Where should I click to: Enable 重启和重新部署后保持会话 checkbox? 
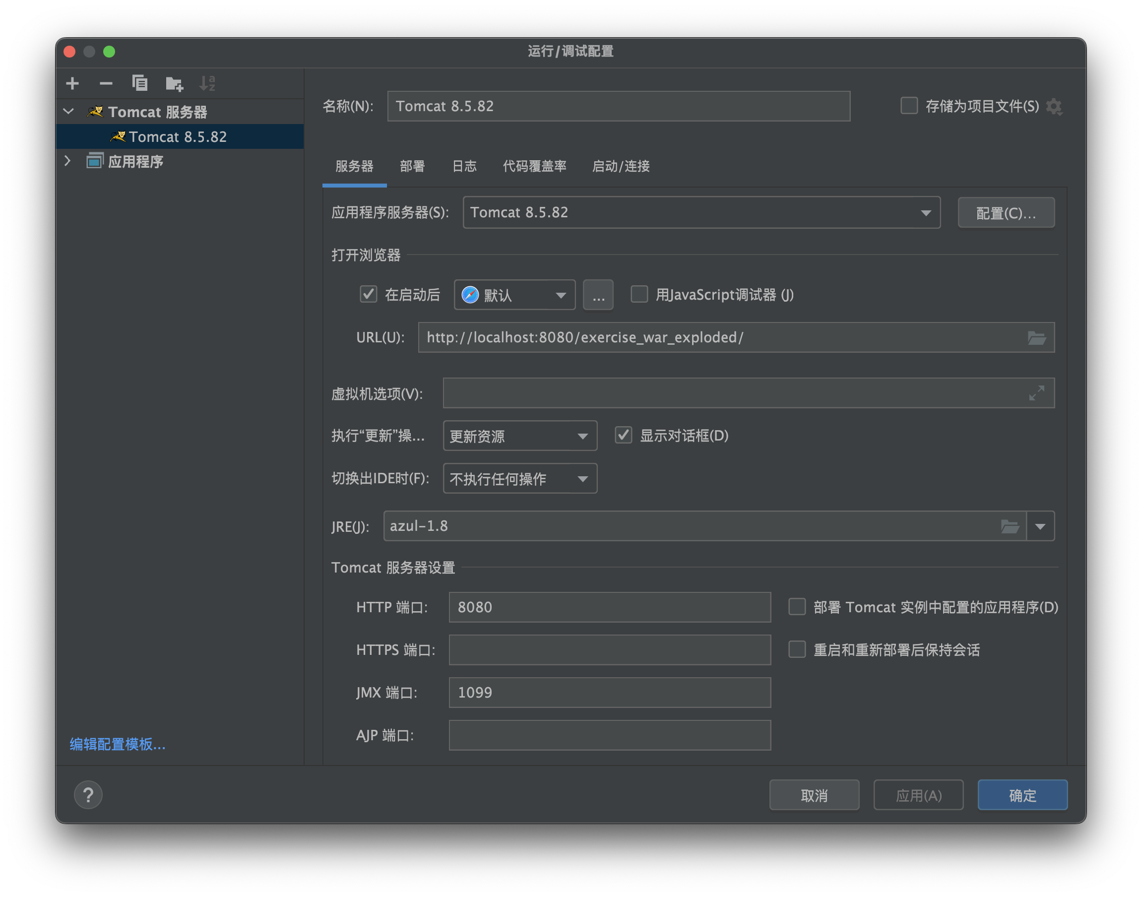tap(797, 649)
